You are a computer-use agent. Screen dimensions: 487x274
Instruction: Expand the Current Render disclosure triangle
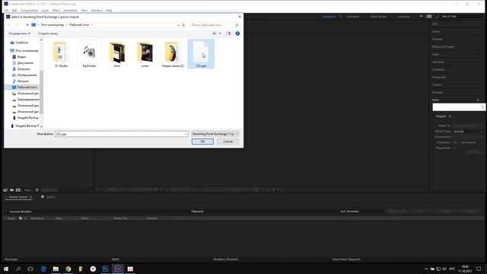pyautogui.click(x=7, y=212)
